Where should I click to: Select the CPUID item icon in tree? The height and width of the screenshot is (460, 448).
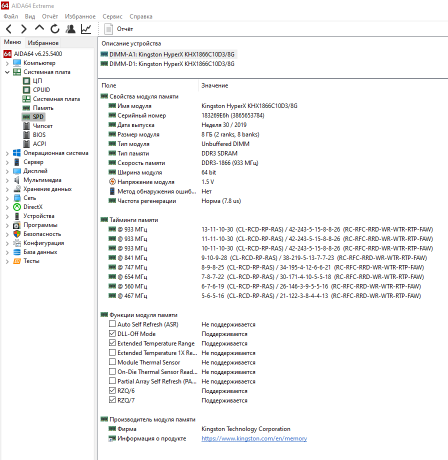[26, 90]
